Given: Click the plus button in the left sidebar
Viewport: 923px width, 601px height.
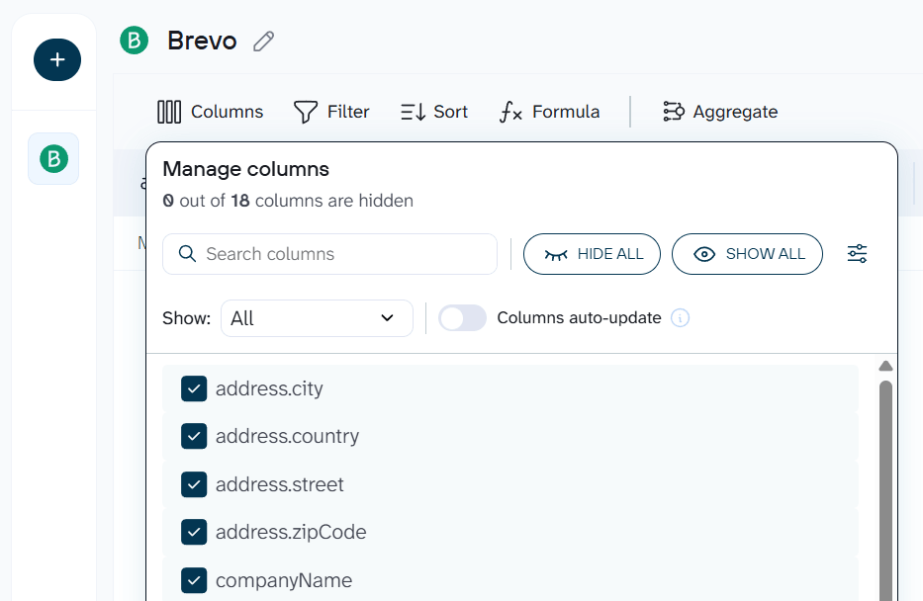Looking at the screenshot, I should [56, 59].
